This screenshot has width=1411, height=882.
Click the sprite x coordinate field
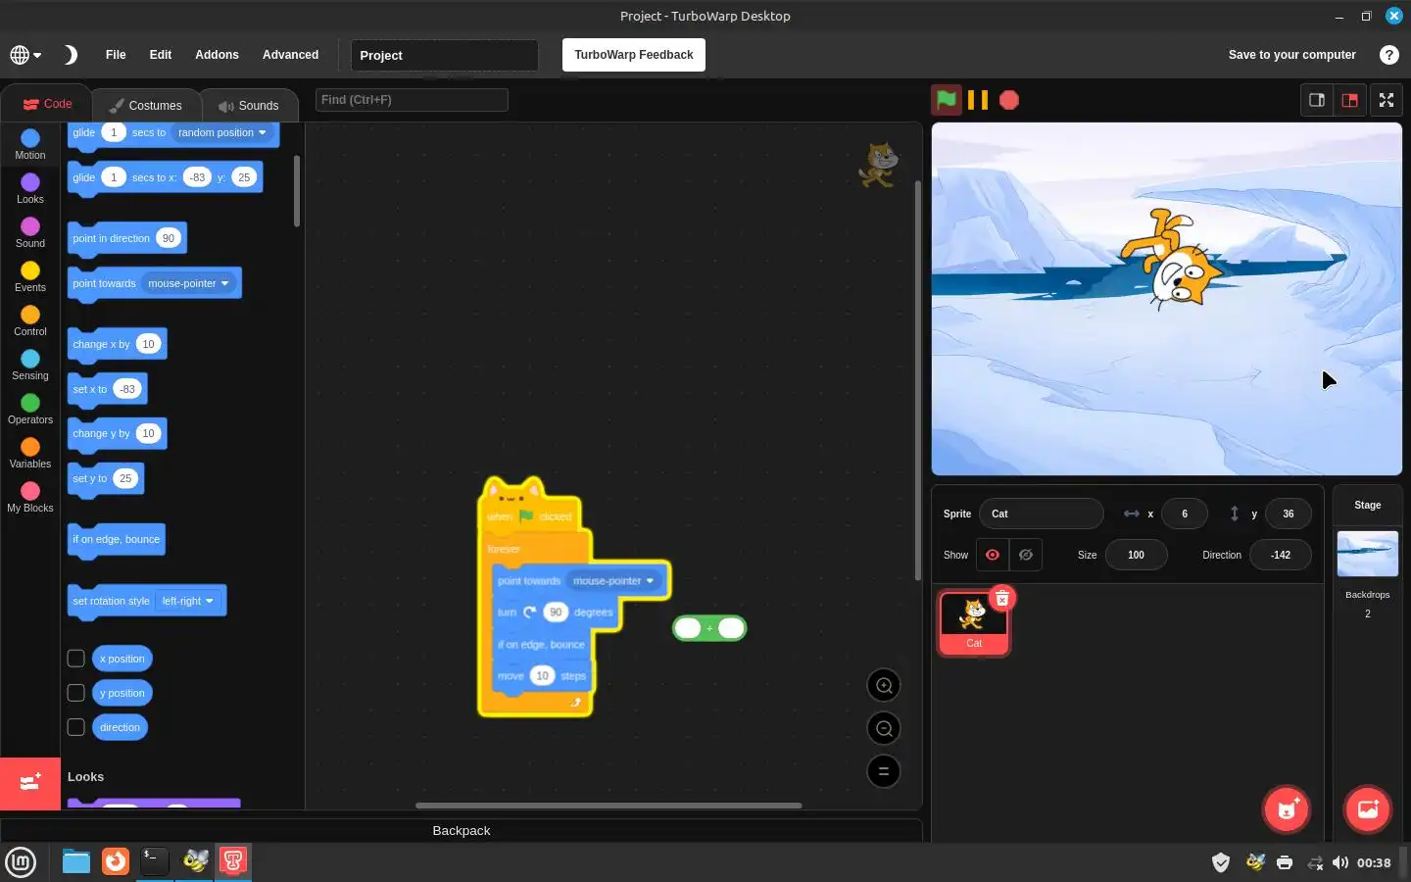click(x=1184, y=514)
